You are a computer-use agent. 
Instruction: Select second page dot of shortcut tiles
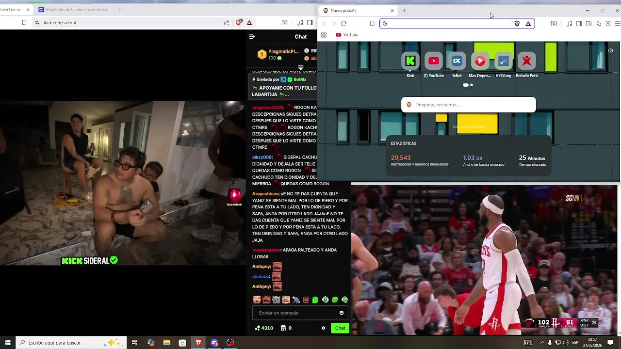coord(472,85)
